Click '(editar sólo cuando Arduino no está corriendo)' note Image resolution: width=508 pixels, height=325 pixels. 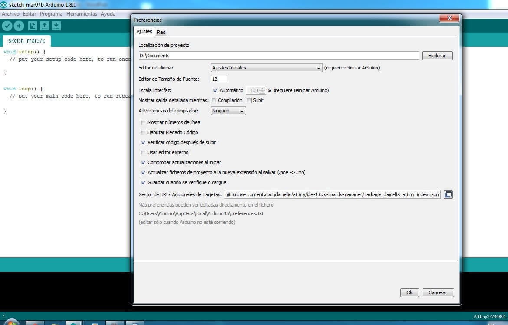pos(187,222)
